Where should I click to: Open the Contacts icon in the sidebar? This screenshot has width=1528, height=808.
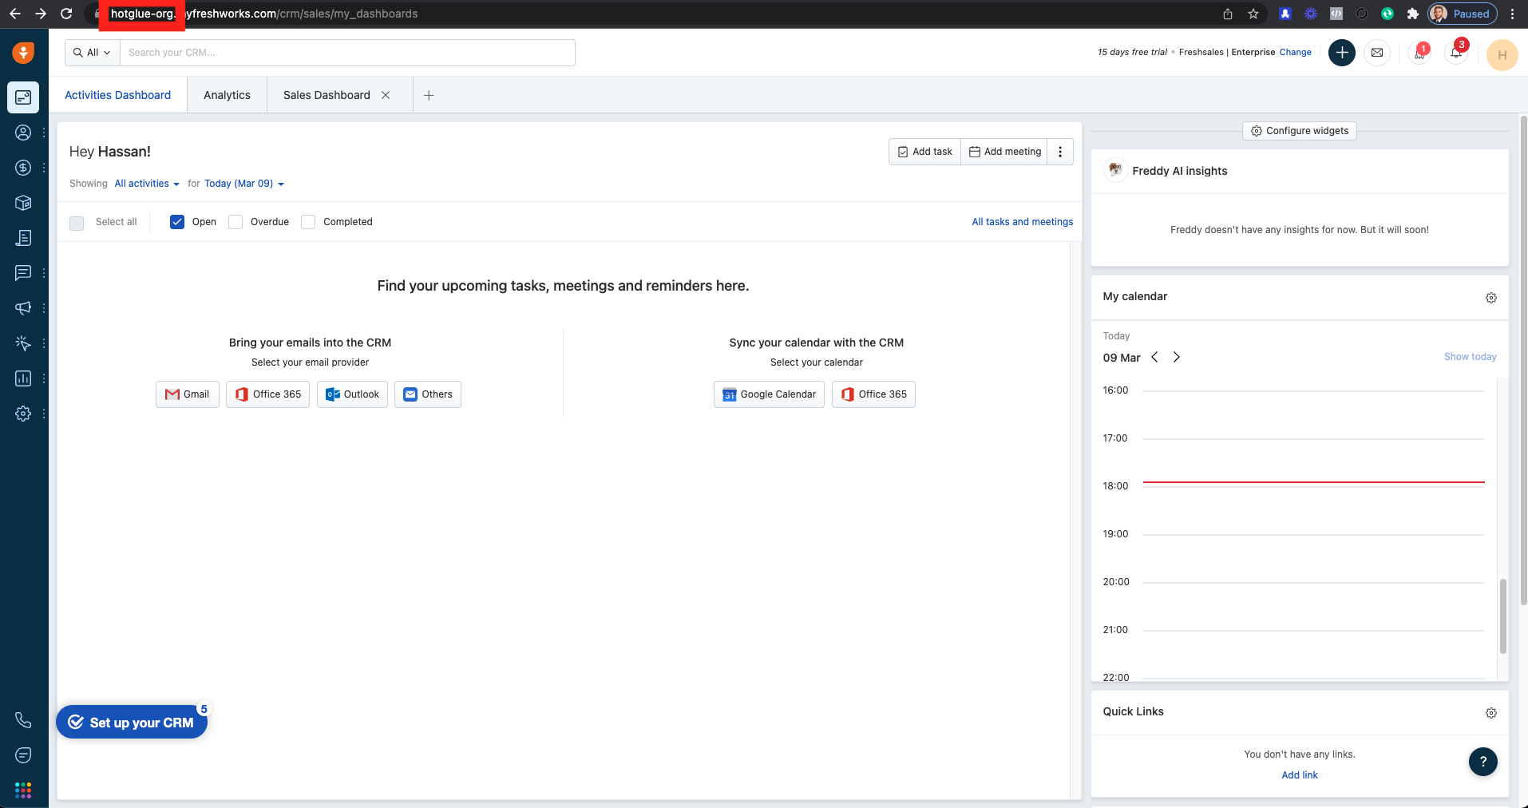point(23,133)
